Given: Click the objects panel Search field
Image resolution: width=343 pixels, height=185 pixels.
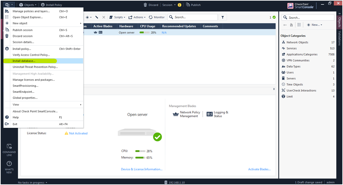Looking at the screenshot, I should tap(308, 18).
